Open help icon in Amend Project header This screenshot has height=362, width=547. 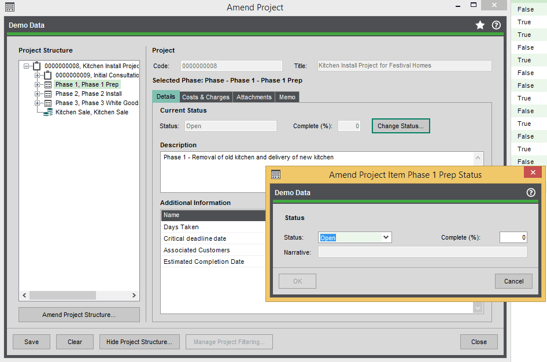[x=496, y=25]
